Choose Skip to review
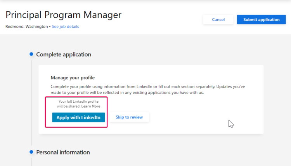Image resolution: width=291 pixels, height=166 pixels. [129, 117]
